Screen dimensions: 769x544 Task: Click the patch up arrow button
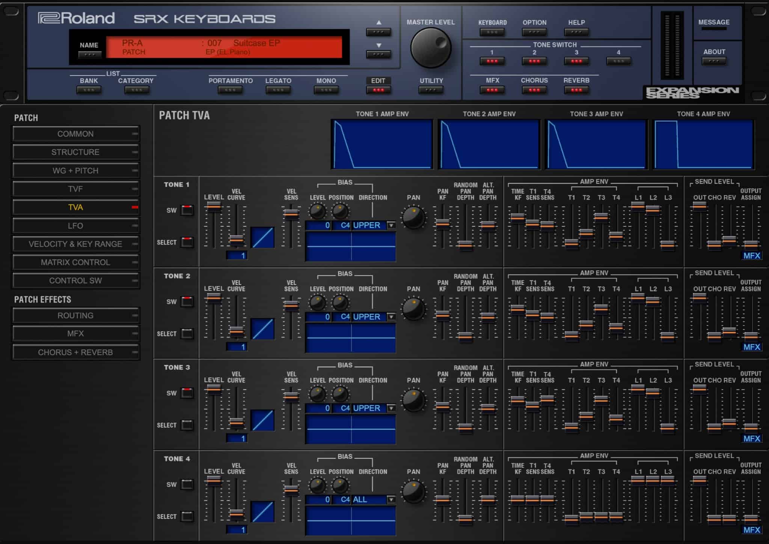[x=378, y=32]
